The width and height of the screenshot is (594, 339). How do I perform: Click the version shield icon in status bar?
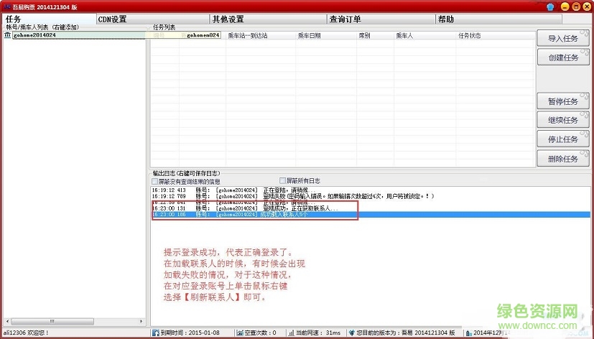[352, 333]
